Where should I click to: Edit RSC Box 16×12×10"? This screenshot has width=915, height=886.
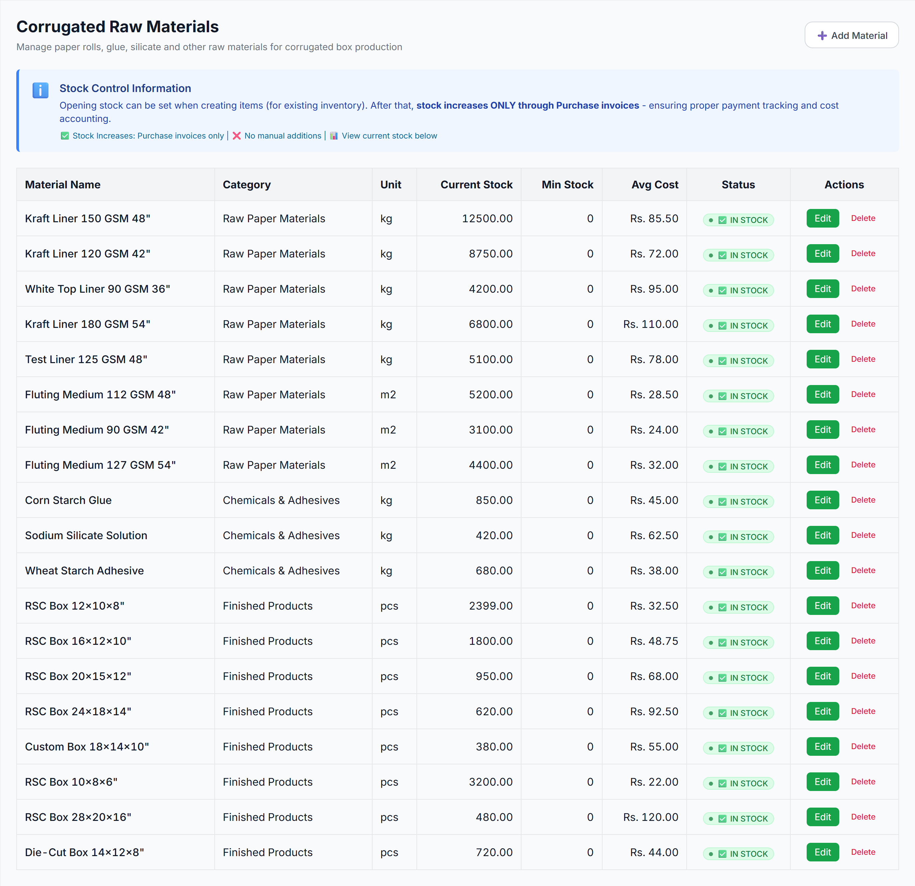click(823, 641)
